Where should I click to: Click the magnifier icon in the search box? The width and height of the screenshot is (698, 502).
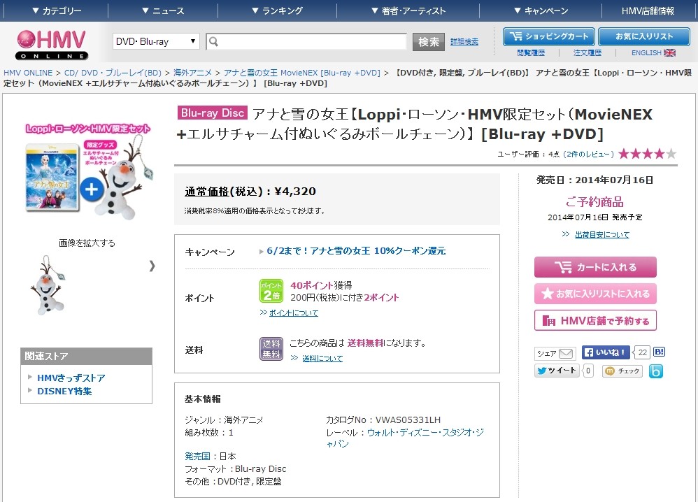tap(214, 42)
